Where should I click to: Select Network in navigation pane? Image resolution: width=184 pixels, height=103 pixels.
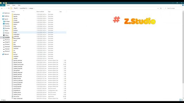[x=5, y=54]
